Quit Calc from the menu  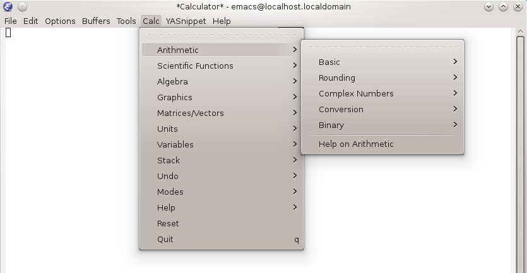click(x=165, y=239)
